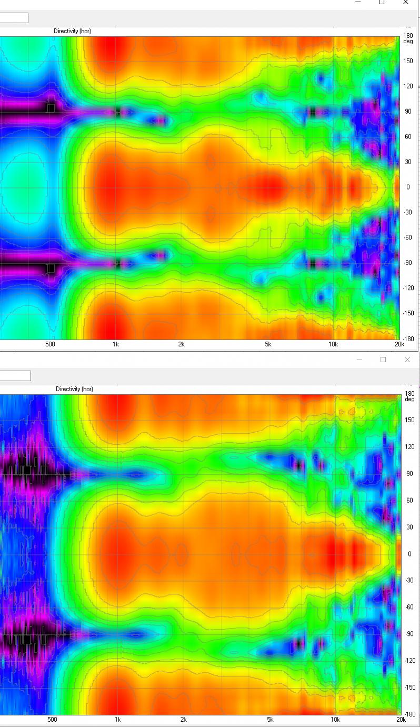Viewport: 420px width, 727px height.
Task: Click the 10k frequency label on the lower plot
Action: pyautogui.click(x=335, y=719)
